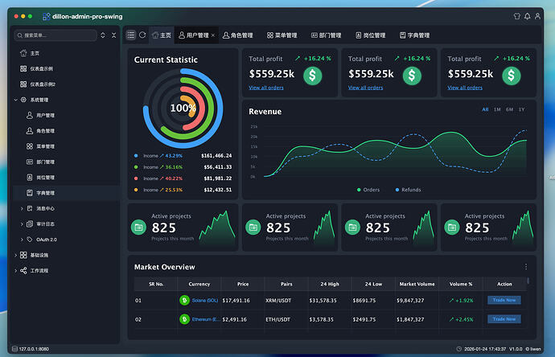Open the Ethereum currency link in row 02

click(206, 319)
